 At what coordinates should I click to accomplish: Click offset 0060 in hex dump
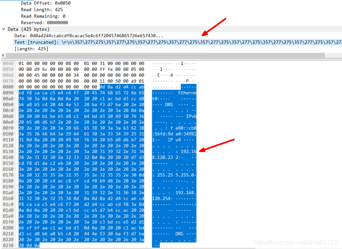pos(8,75)
